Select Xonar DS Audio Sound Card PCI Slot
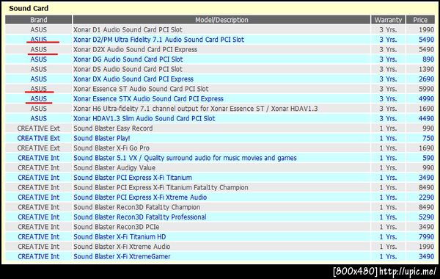 point(128,69)
